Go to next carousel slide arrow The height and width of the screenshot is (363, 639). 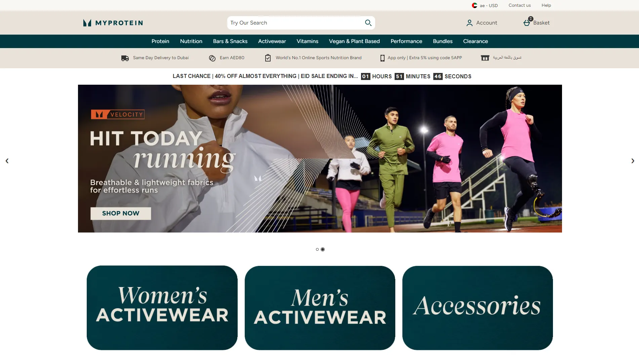(633, 161)
